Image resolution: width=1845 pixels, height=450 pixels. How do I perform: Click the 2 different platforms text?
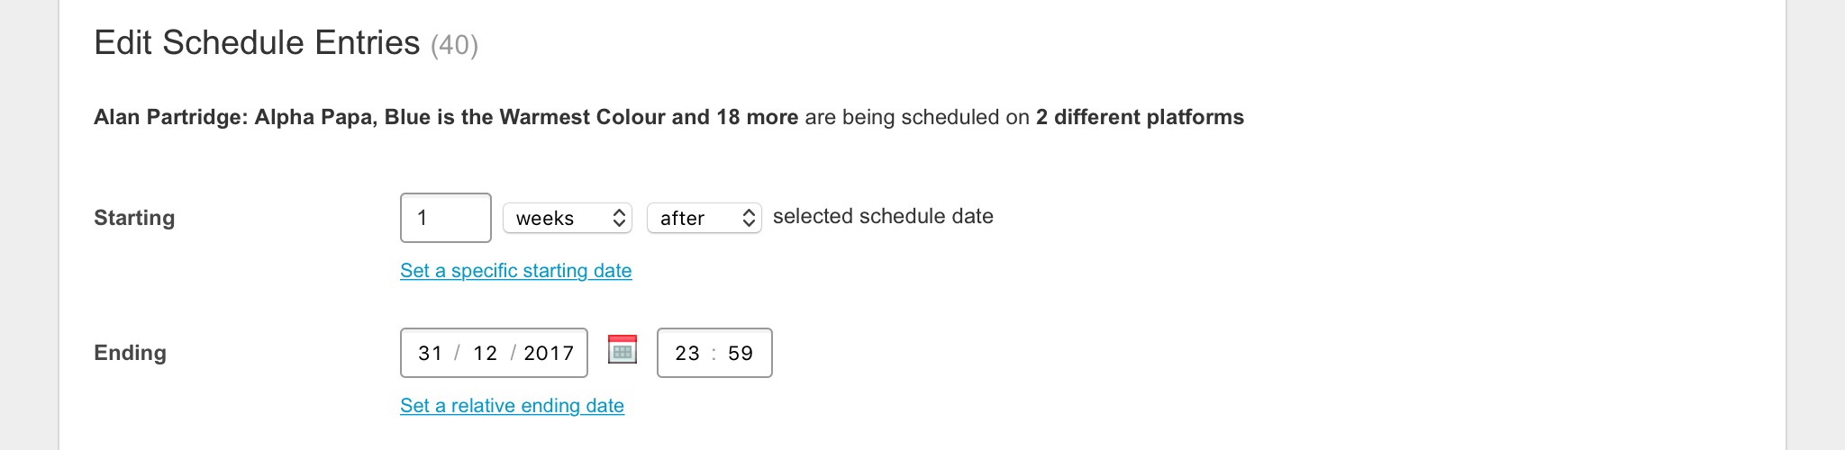click(1140, 118)
